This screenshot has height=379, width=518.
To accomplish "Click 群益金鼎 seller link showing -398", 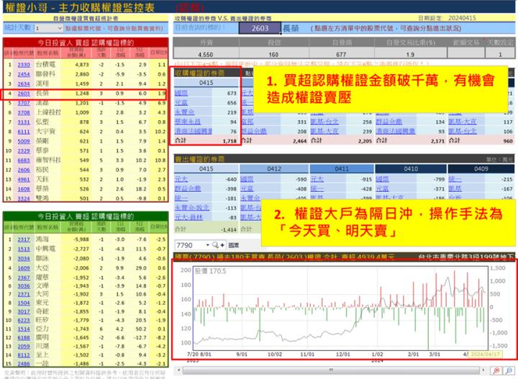I will coord(188,189).
